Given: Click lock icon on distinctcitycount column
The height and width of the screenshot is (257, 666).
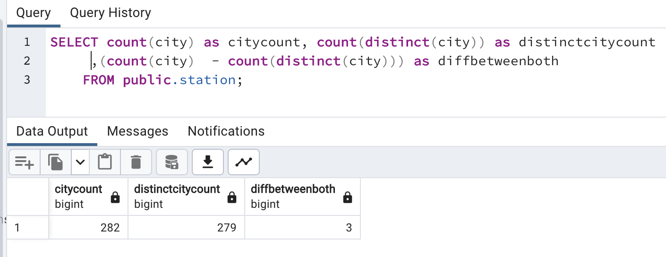Looking at the screenshot, I should click(x=232, y=197).
